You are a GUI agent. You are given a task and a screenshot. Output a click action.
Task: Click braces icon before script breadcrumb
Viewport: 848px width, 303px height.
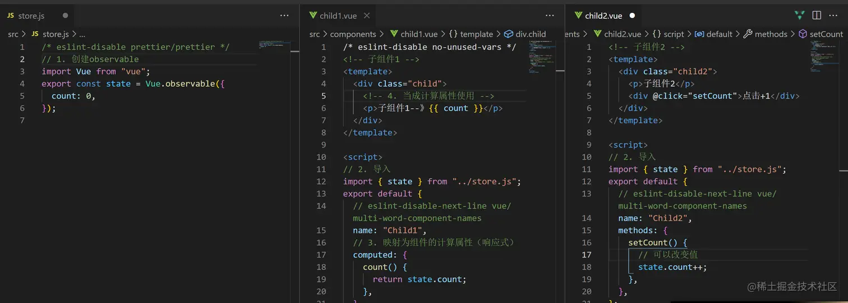[x=657, y=34]
